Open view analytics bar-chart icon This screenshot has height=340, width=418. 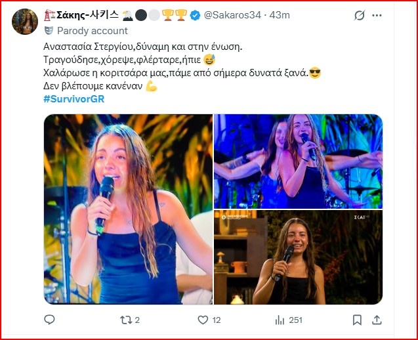(x=280, y=320)
